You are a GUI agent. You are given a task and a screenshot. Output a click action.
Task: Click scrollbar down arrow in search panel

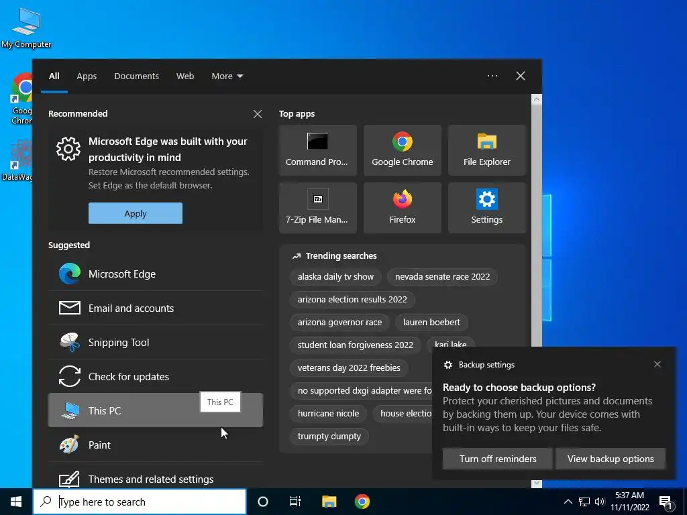pos(536,483)
